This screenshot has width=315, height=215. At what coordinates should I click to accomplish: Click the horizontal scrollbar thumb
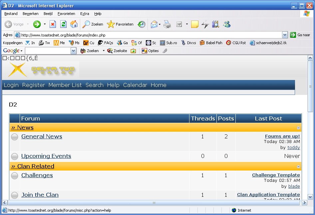[x=154, y=203]
